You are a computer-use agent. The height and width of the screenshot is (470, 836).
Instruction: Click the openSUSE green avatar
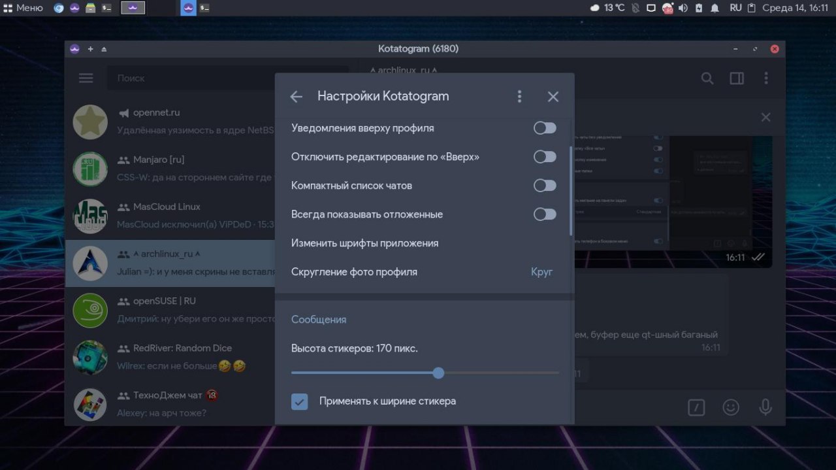90,310
